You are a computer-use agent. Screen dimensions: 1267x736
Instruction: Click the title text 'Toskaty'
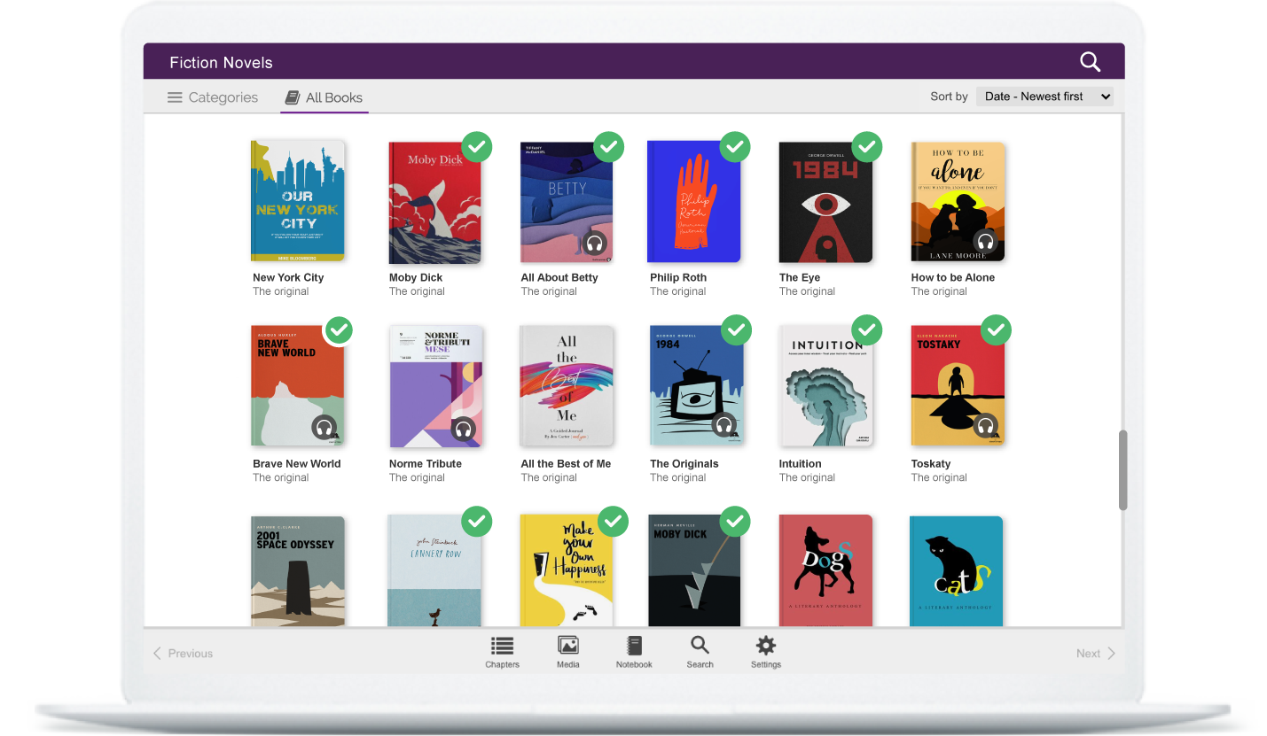931,463
